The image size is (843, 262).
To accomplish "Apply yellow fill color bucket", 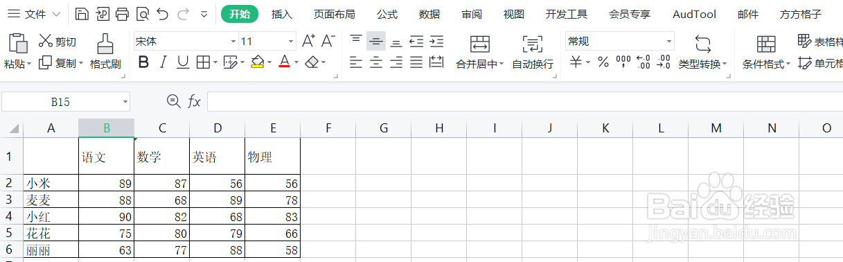I will pos(257,63).
